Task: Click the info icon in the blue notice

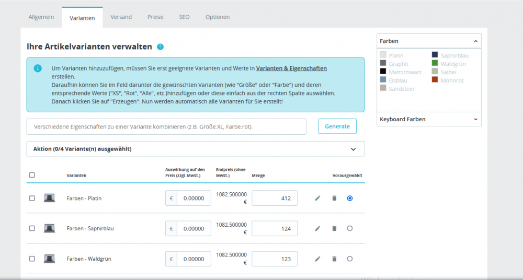Action: (38, 68)
